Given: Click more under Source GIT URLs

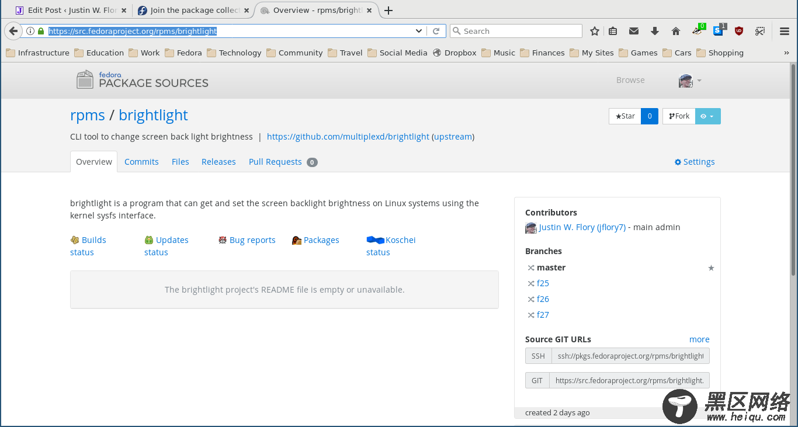Looking at the screenshot, I should pyautogui.click(x=699, y=339).
